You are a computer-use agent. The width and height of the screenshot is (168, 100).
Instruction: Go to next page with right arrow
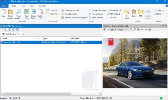(x=146, y=30)
